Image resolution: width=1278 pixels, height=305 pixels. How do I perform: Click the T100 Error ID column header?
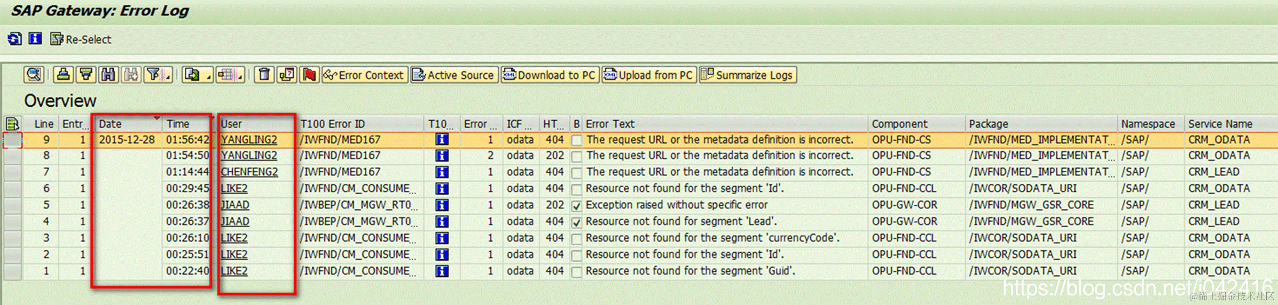(x=360, y=124)
